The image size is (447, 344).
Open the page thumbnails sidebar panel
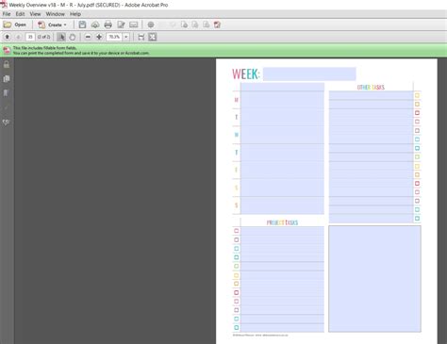[7, 79]
